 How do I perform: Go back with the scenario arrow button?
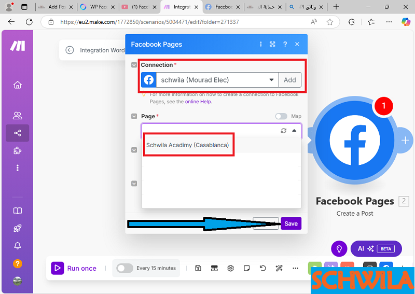tap(70, 50)
